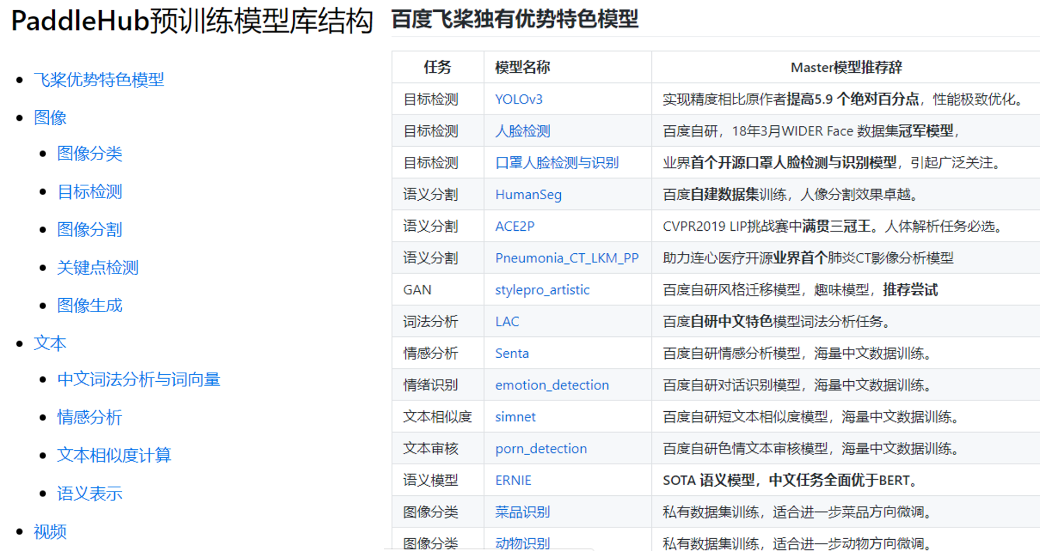Open the ACE2P model link
This screenshot has width=1040, height=551.
coord(515,226)
